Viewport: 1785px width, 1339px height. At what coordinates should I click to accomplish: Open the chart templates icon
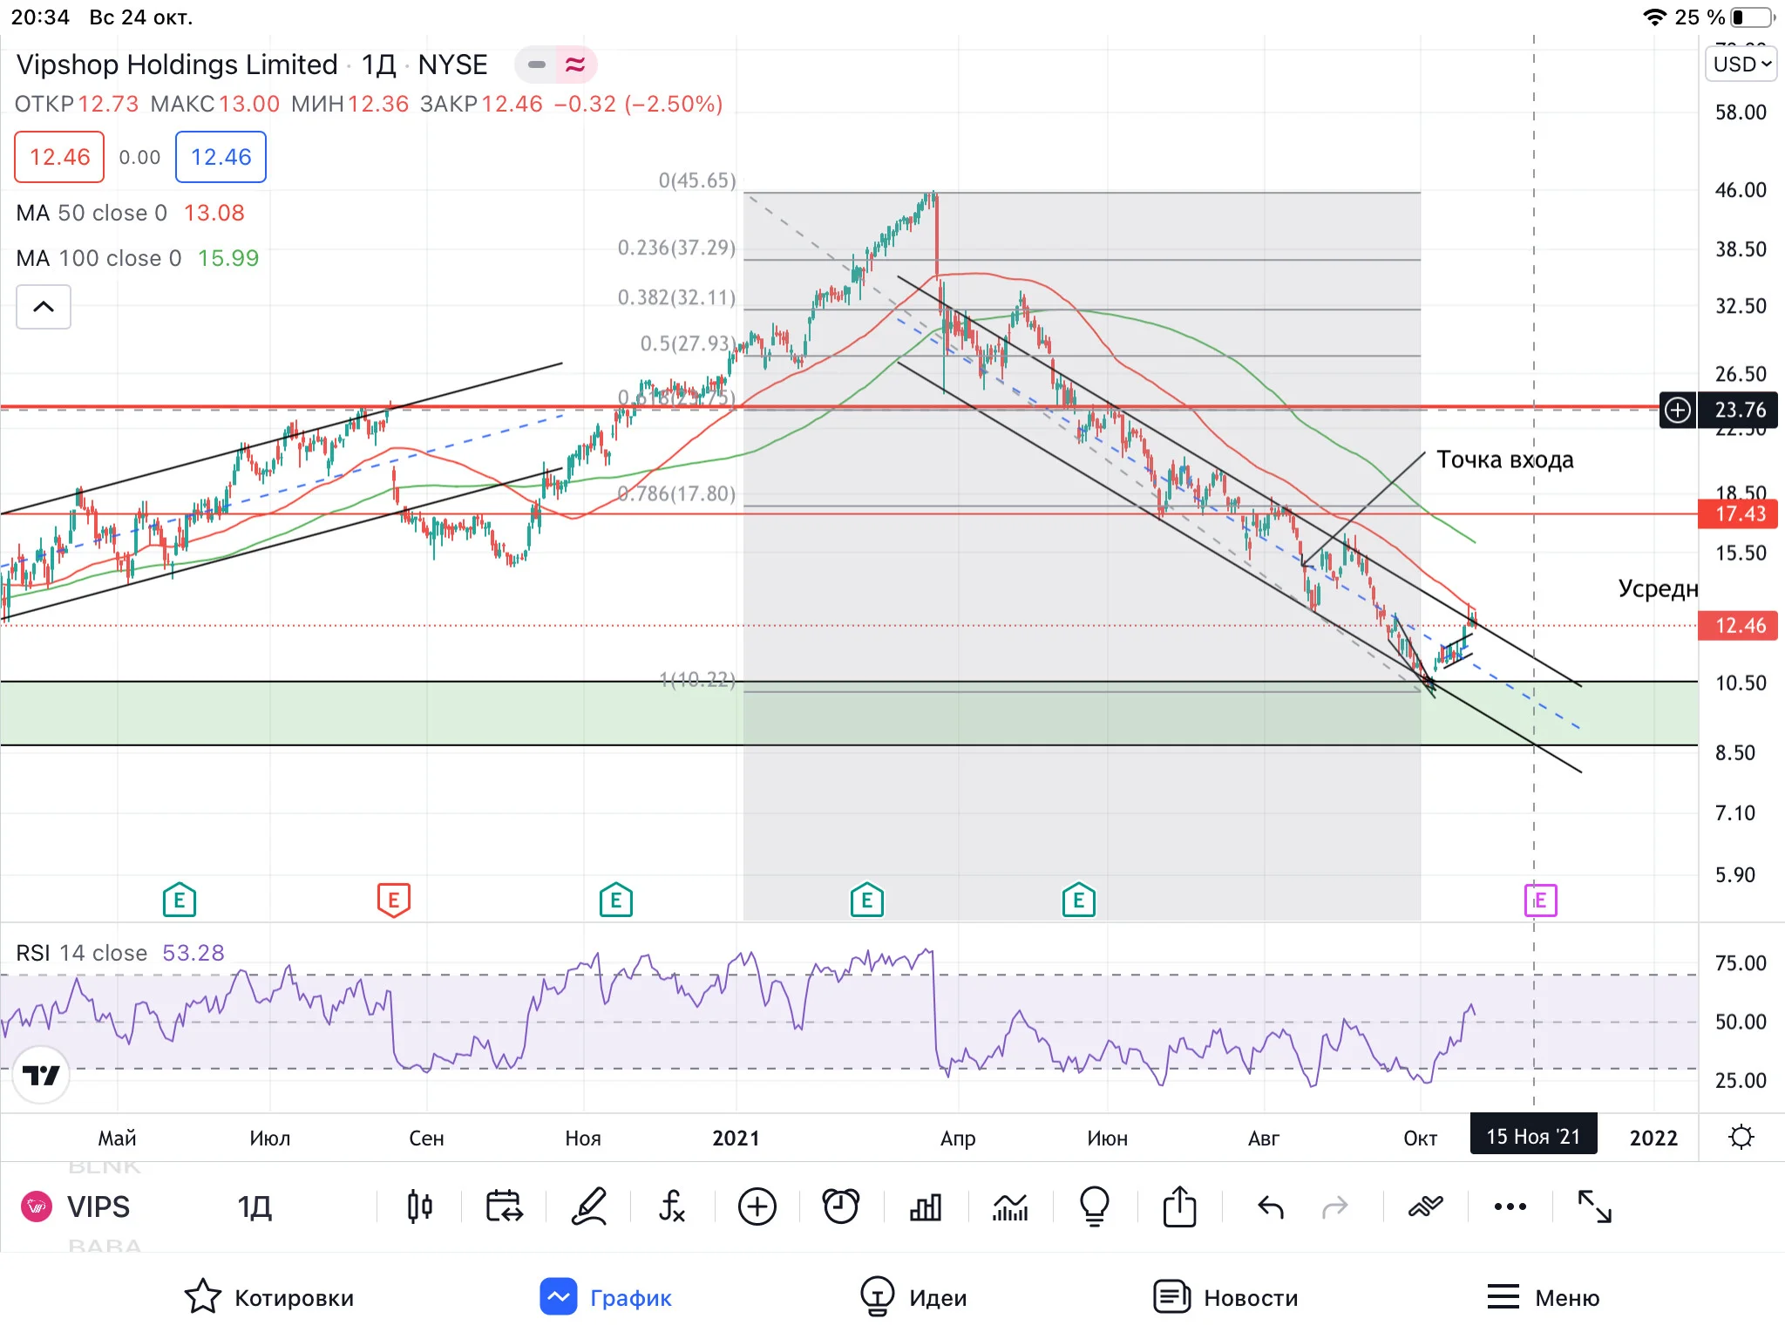1010,1206
